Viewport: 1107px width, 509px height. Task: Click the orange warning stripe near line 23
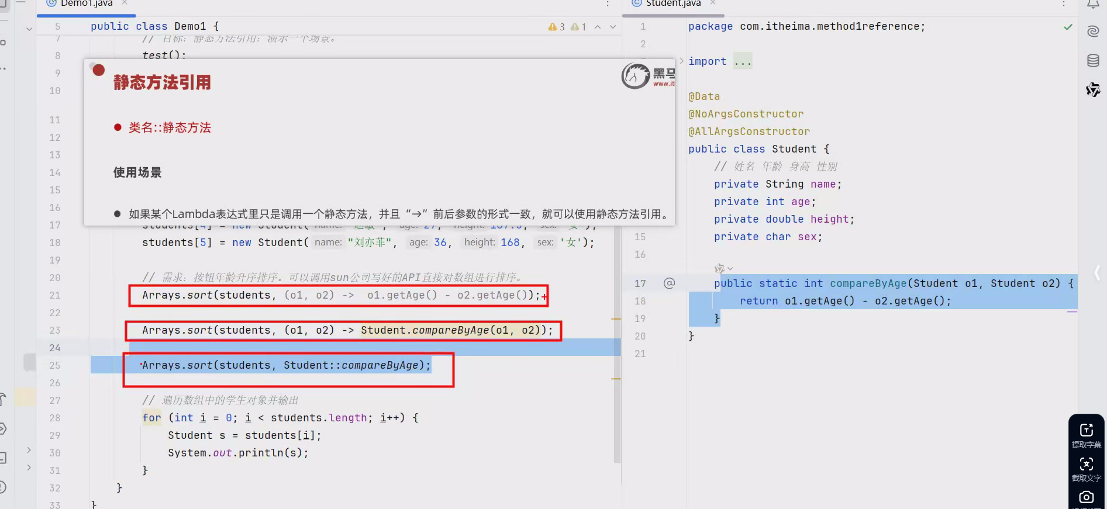(x=616, y=319)
